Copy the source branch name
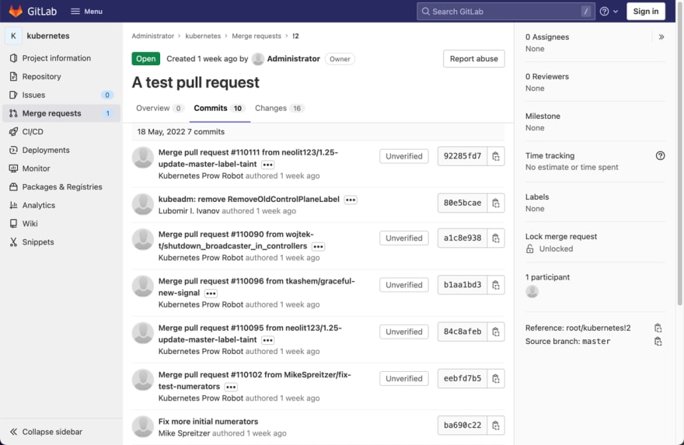Viewport: 684px width, 445px height. tap(658, 341)
